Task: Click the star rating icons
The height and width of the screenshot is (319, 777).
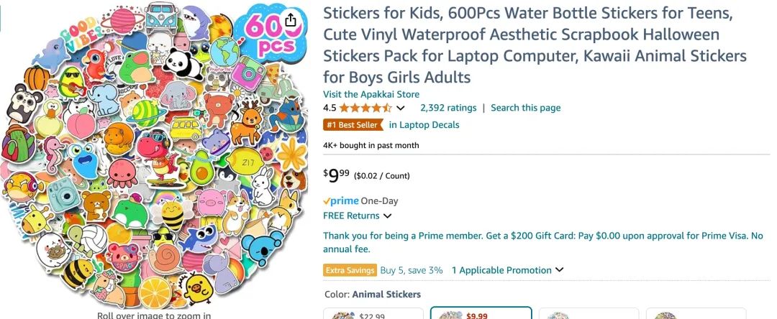Action: [x=365, y=108]
